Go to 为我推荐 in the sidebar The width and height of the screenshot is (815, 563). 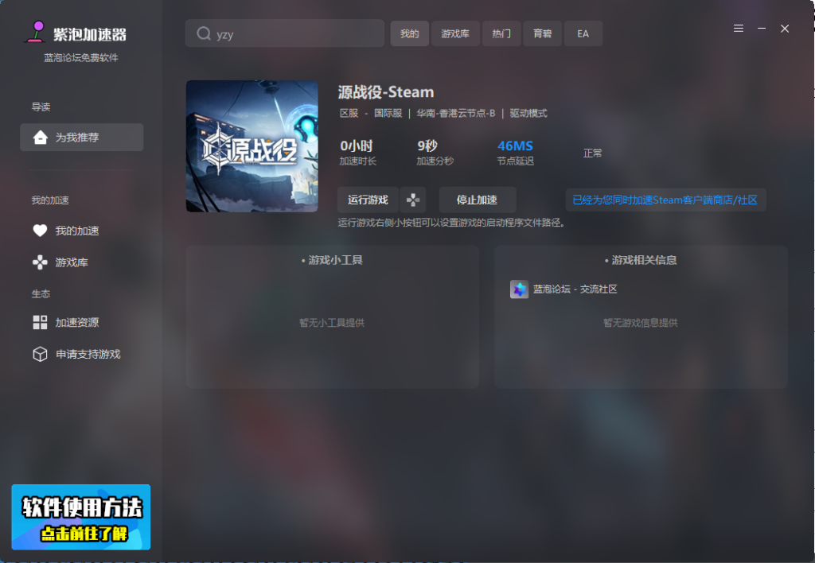82,137
